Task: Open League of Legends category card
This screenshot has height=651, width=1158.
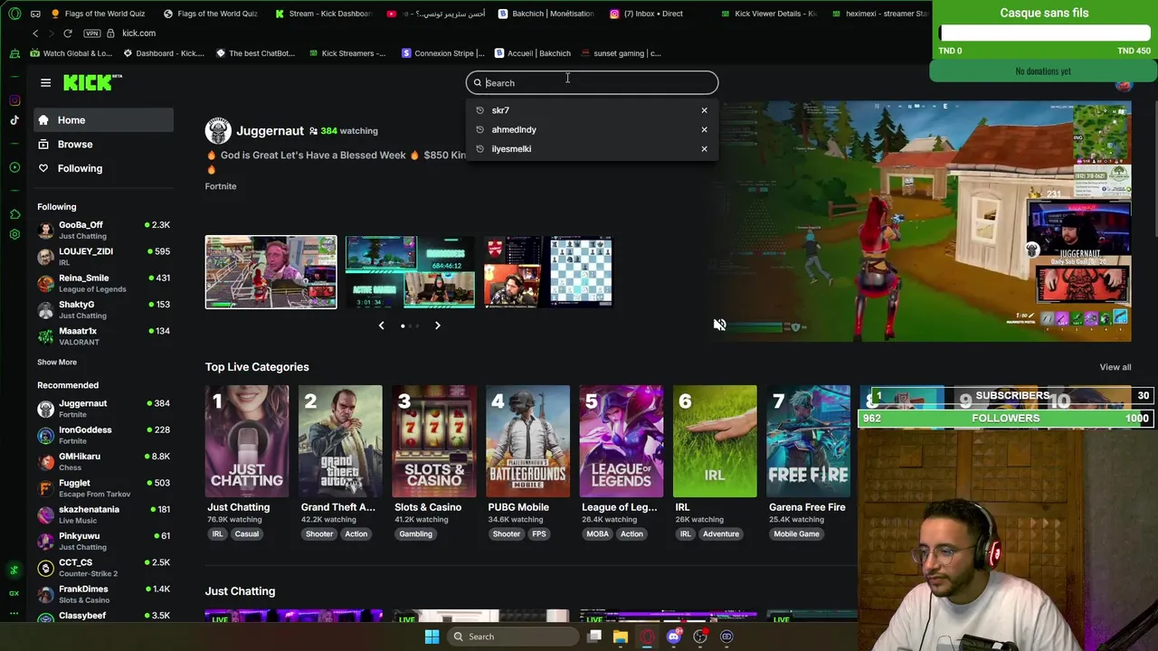Action: click(622, 441)
